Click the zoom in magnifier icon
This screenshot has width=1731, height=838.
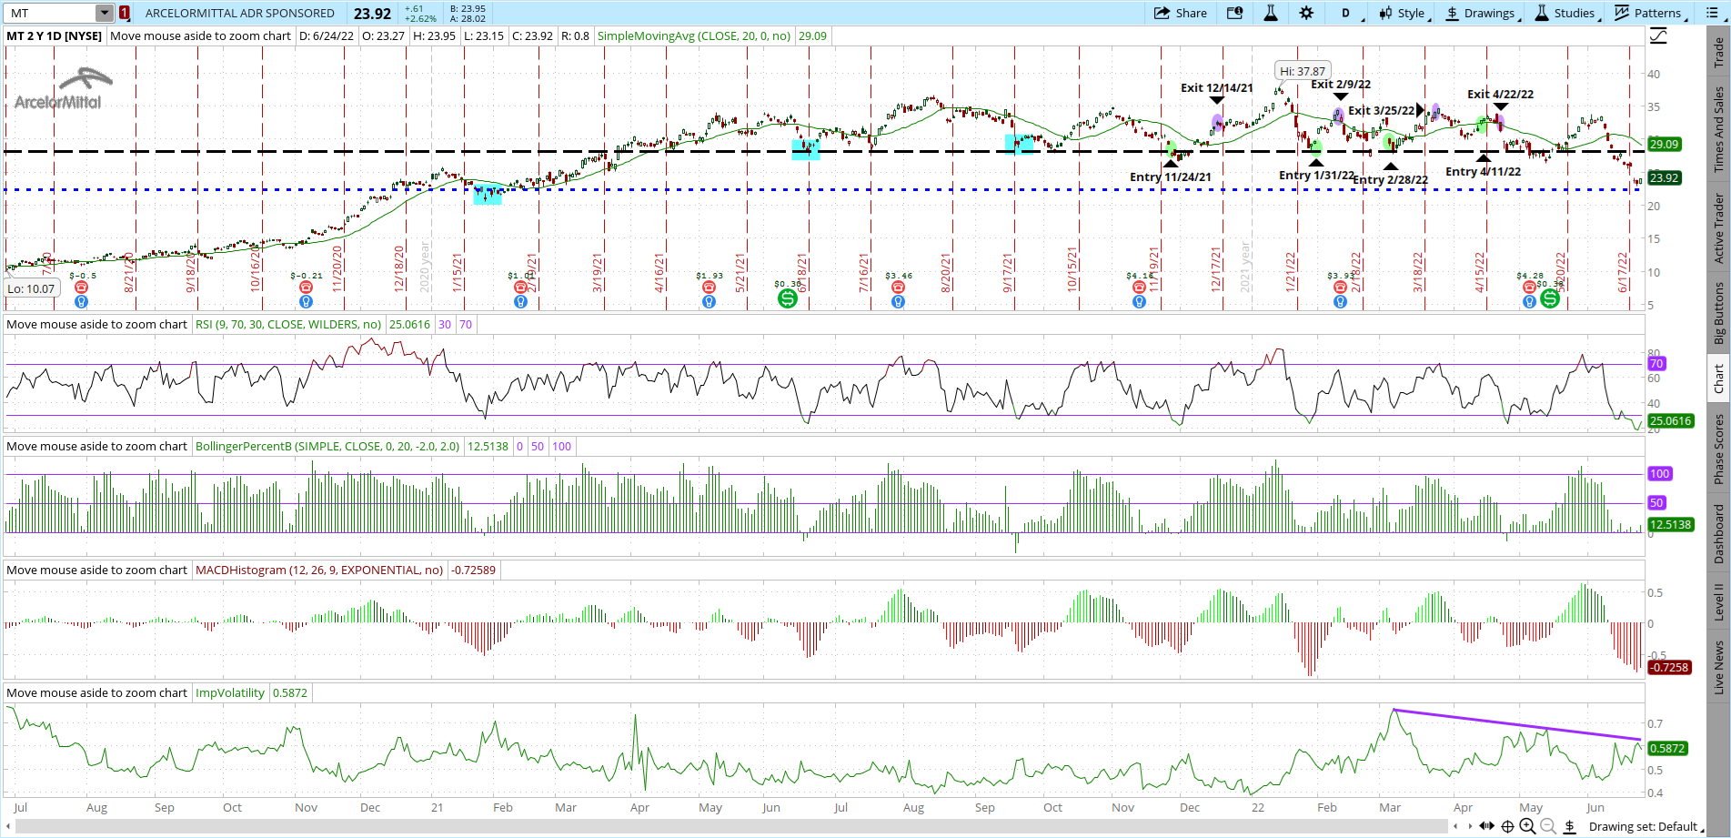[1527, 826]
